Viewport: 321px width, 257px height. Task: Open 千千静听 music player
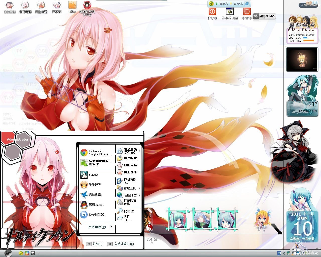pos(94,184)
